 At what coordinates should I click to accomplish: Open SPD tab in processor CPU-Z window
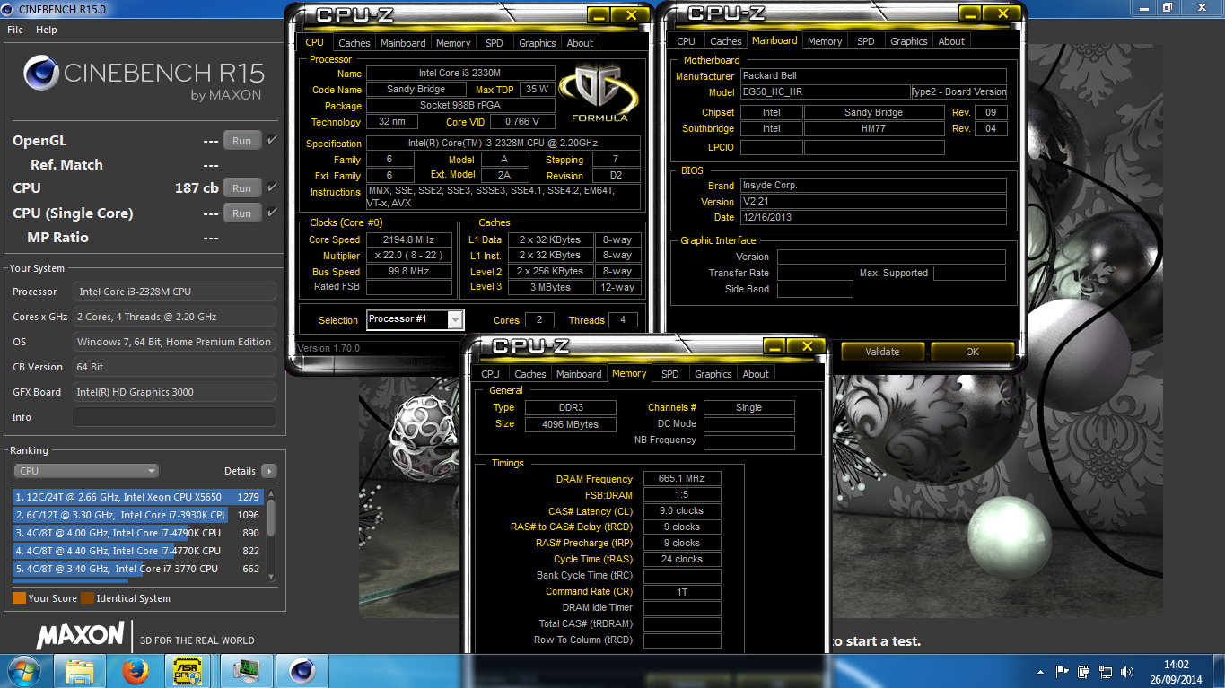[x=494, y=43]
